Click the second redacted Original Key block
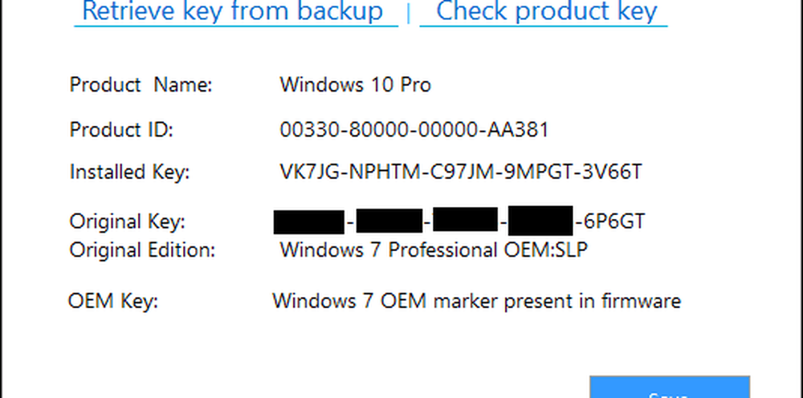Screen dimensions: 803x398 [389, 222]
